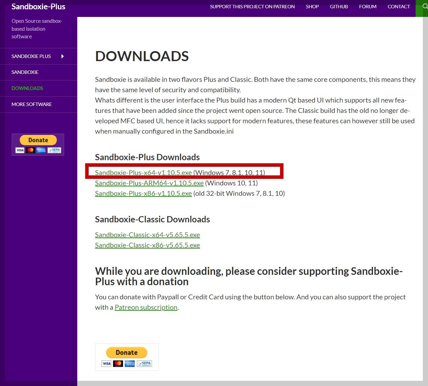
Task: Open the Forum menu item
Action: (368, 7)
